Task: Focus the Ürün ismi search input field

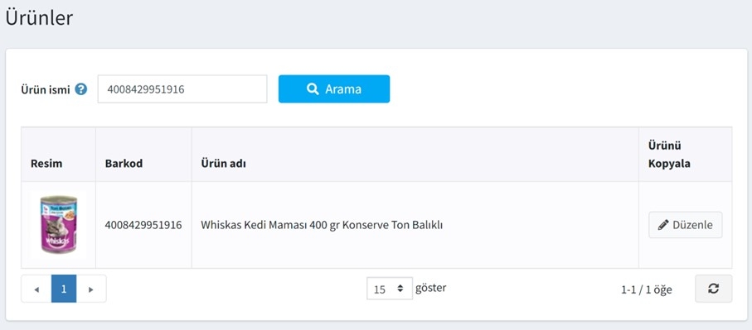Action: point(182,89)
